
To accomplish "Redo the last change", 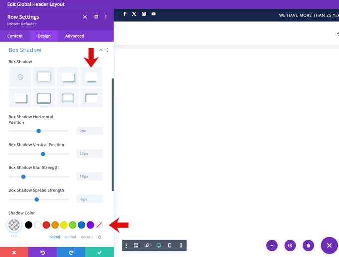I will click(x=71, y=252).
